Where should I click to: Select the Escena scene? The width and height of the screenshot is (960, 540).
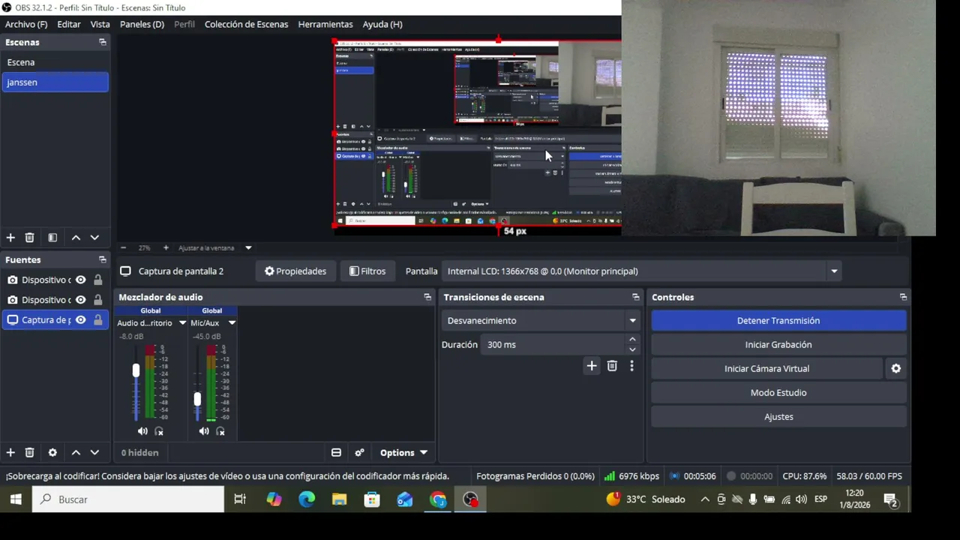(x=55, y=62)
